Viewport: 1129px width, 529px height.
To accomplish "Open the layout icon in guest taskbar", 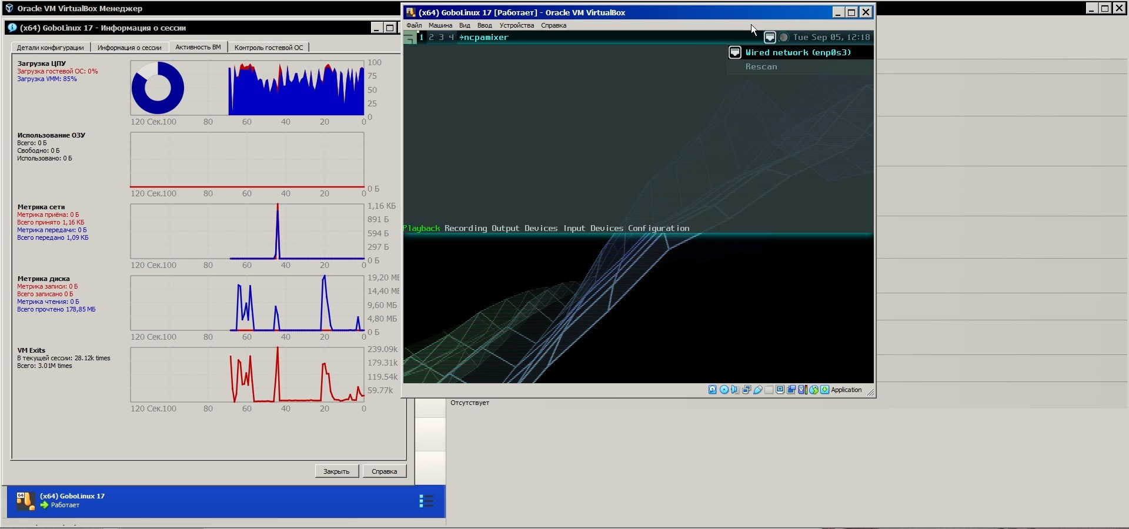I will click(x=409, y=38).
